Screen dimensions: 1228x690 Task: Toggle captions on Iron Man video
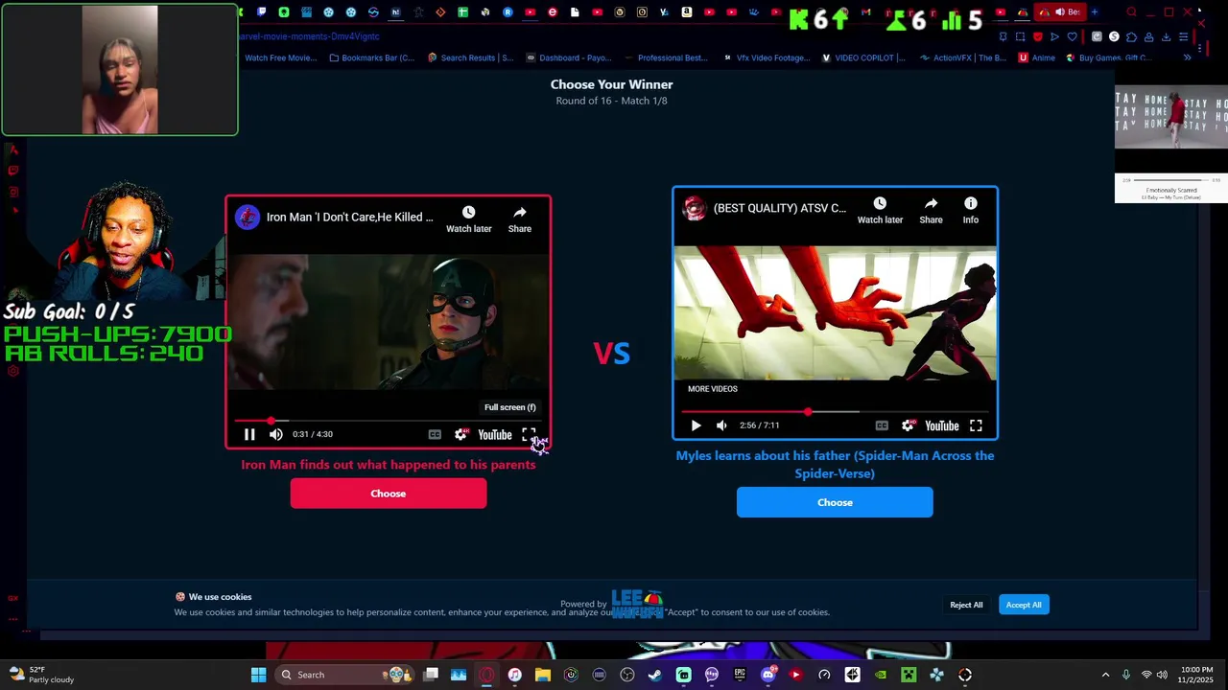point(435,434)
